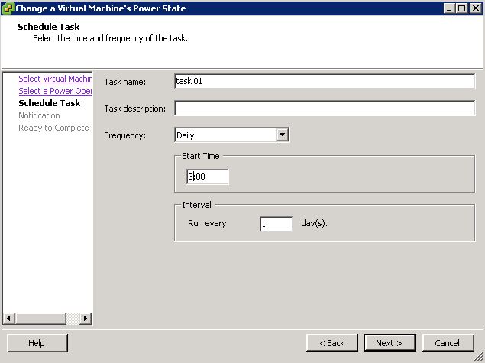Click the sidebar horizontal scrollbar thumb
Image resolution: width=485 pixels, height=363 pixels.
tap(40, 318)
